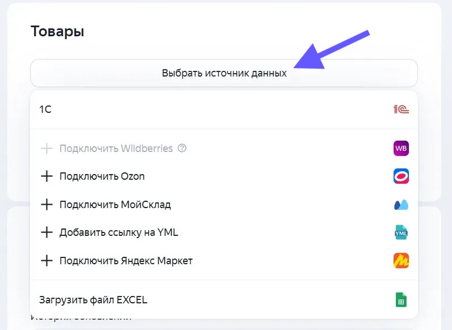Select the 1C data source entry
The image size is (452, 330).
(224, 109)
